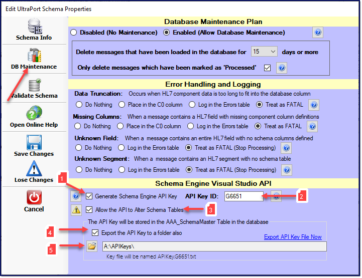Open help icon left of Generate API Key
This screenshot has height=278, width=362.
pos(76,196)
